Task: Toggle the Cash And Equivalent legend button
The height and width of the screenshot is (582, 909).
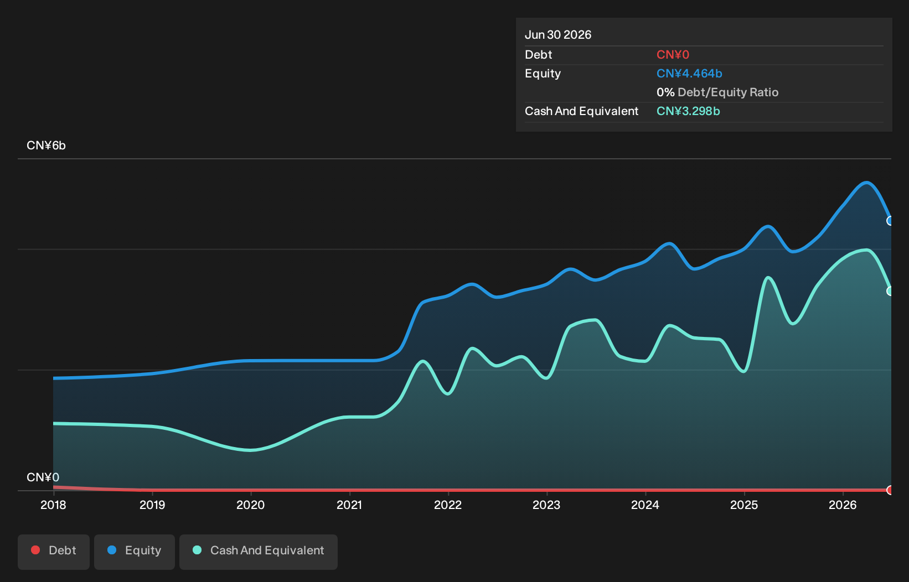Action: 259,552
